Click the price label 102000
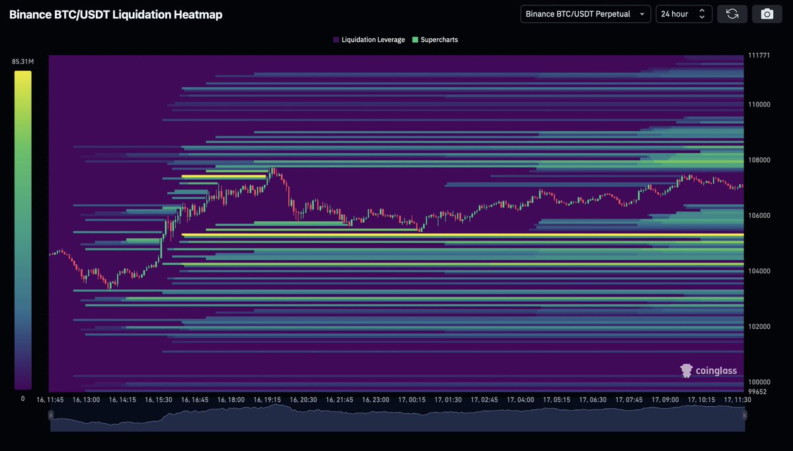The image size is (793, 451). 759,327
